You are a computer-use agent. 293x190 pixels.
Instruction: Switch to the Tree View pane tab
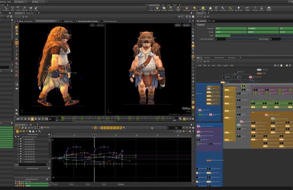[207, 57]
